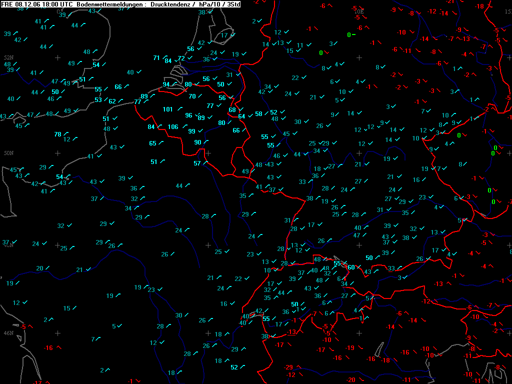The image size is (512, 384).
Task: Click the 50N latitude label
Action: pos(8,153)
